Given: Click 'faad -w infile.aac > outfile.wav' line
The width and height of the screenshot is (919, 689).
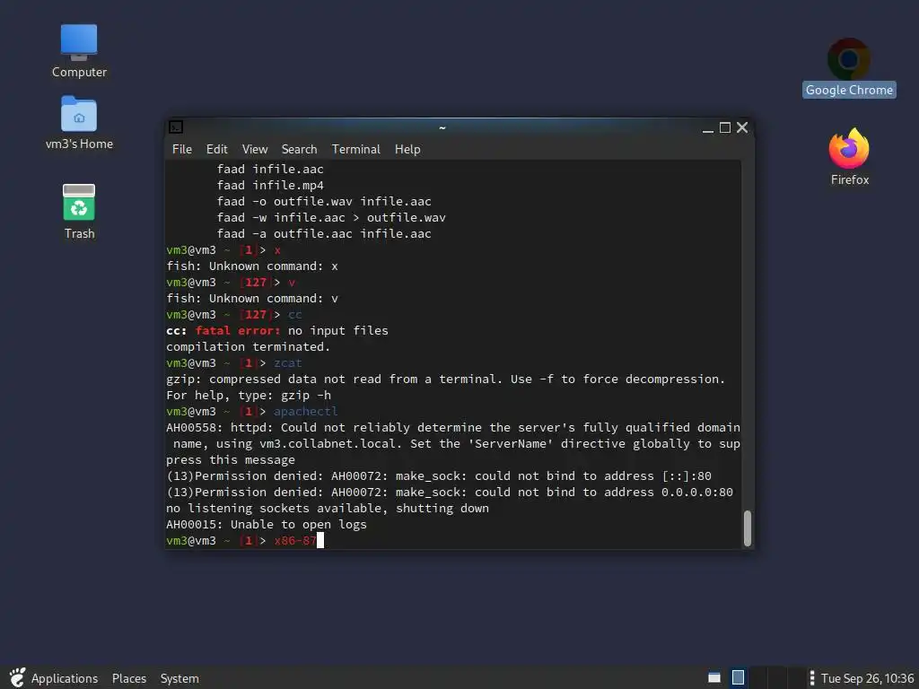Looking at the screenshot, I should click(x=331, y=218).
